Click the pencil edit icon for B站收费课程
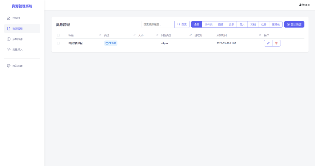Image resolution: width=315 pixels, height=166 pixels. 268,43
